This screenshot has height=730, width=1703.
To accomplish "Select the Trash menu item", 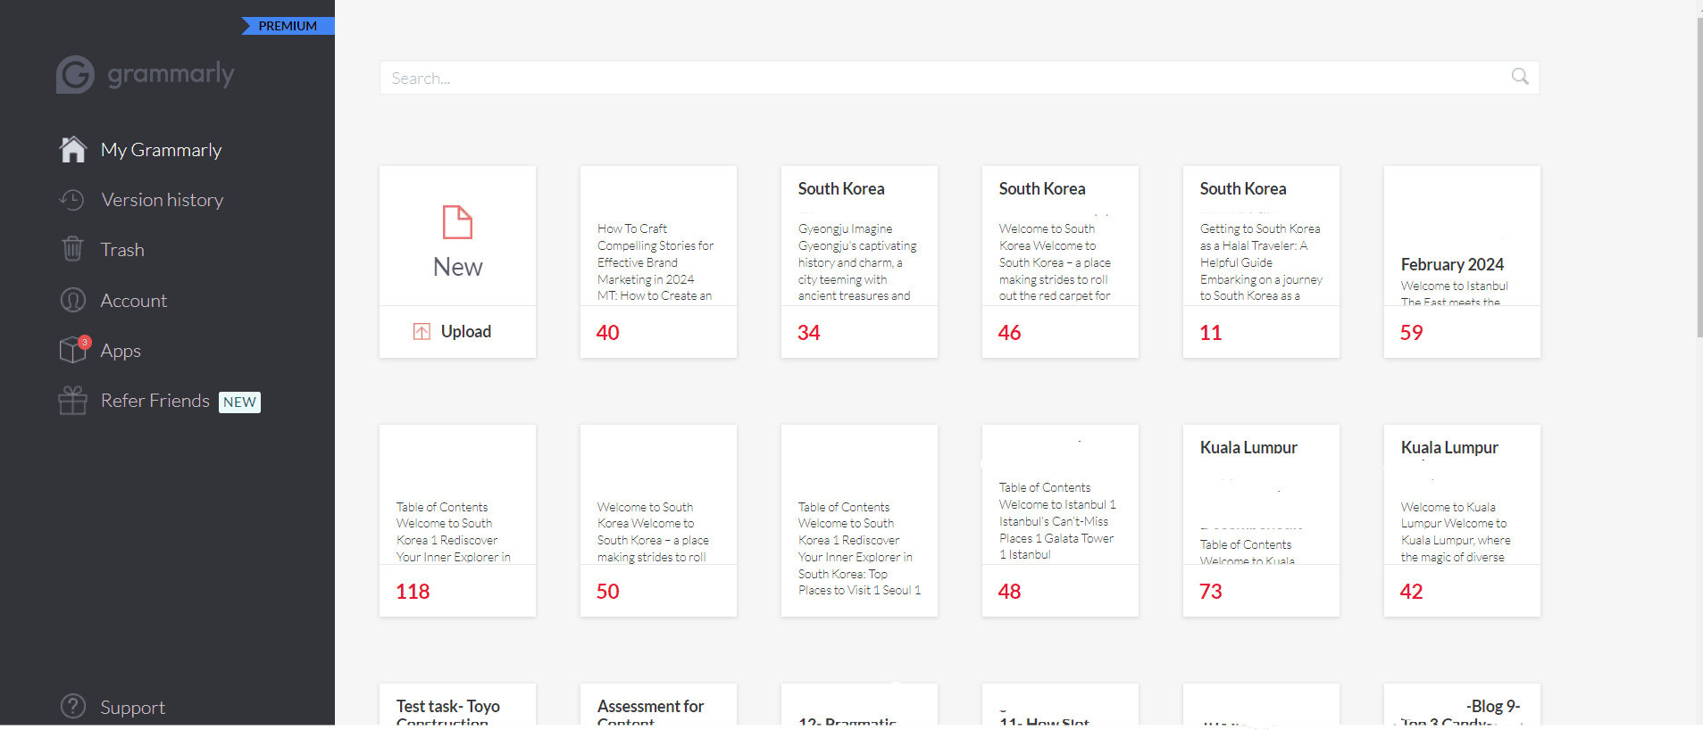I will 122,250.
